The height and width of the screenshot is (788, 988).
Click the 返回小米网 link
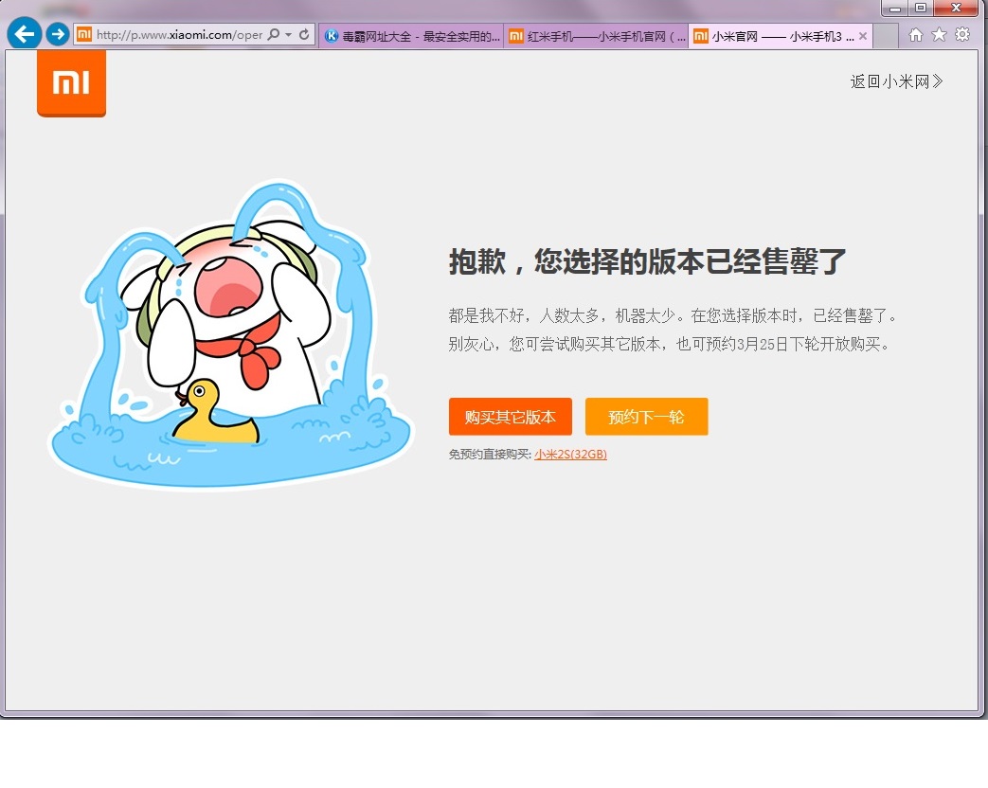(897, 81)
